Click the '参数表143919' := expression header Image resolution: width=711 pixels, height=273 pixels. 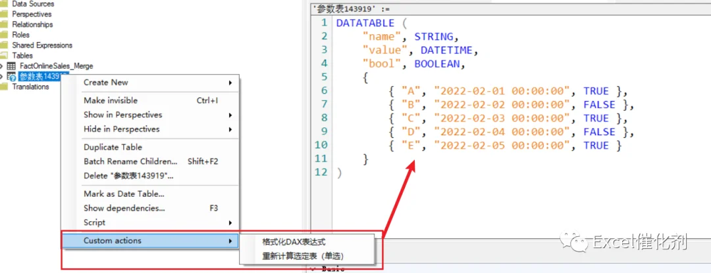click(351, 9)
